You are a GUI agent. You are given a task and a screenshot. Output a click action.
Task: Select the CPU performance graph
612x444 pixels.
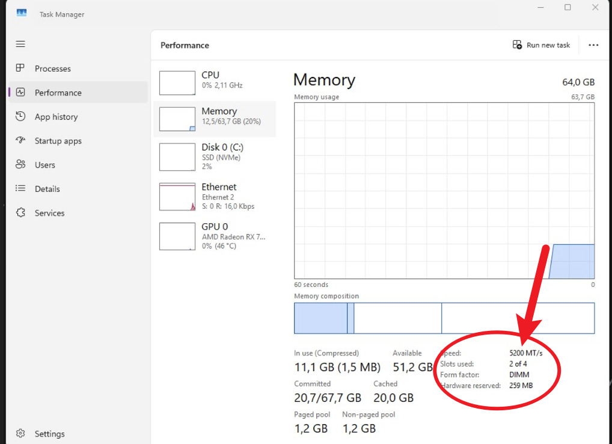pos(177,83)
